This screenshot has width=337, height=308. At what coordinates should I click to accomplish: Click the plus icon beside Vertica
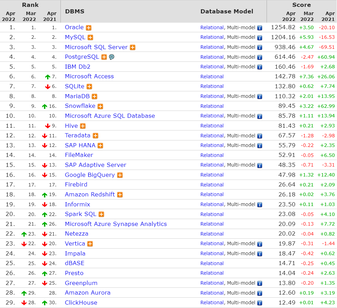tap(90, 244)
